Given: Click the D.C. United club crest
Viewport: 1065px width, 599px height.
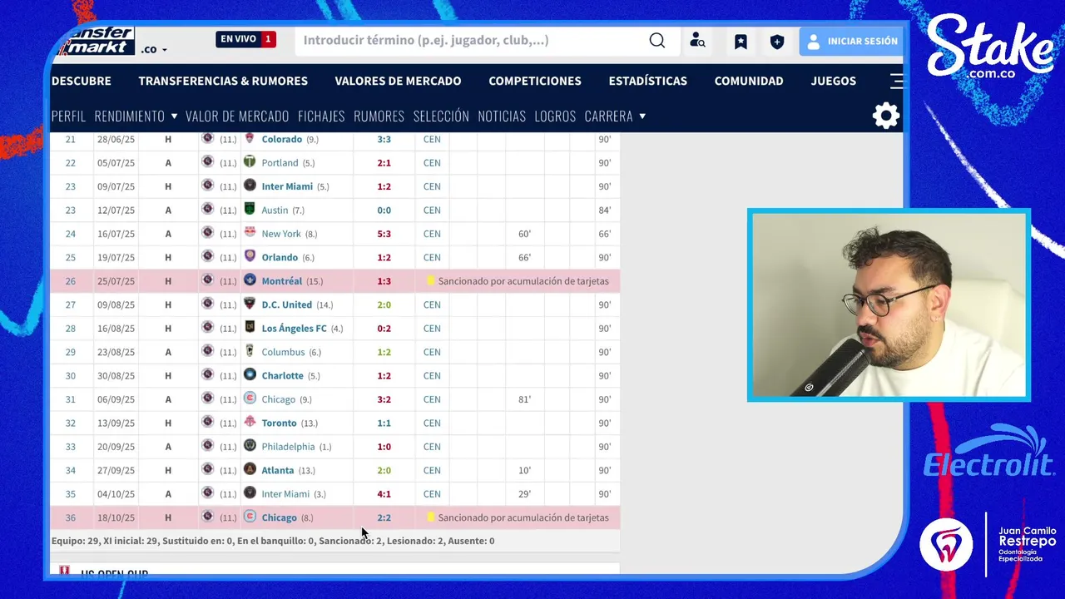Looking at the screenshot, I should point(250,304).
